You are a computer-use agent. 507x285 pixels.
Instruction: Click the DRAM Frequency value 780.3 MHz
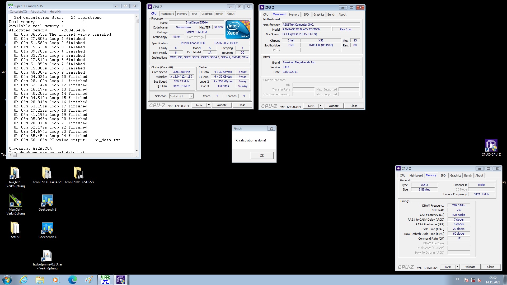(x=459, y=205)
